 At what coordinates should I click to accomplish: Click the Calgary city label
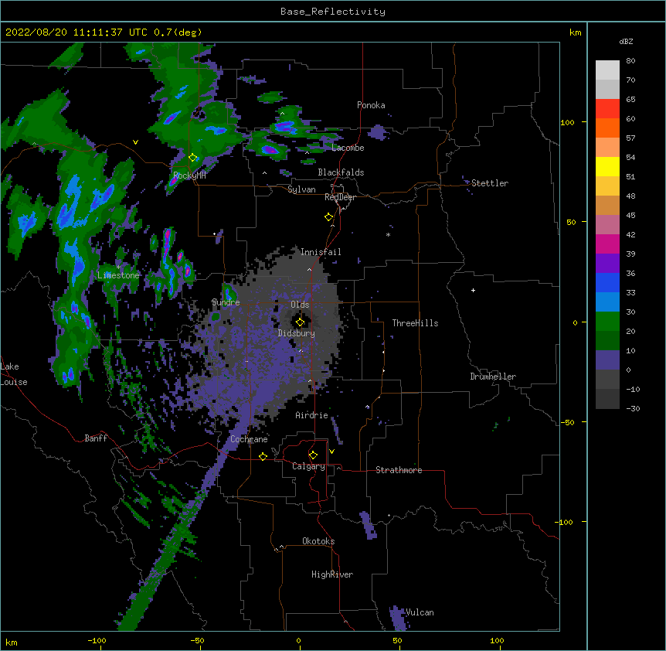(308, 466)
